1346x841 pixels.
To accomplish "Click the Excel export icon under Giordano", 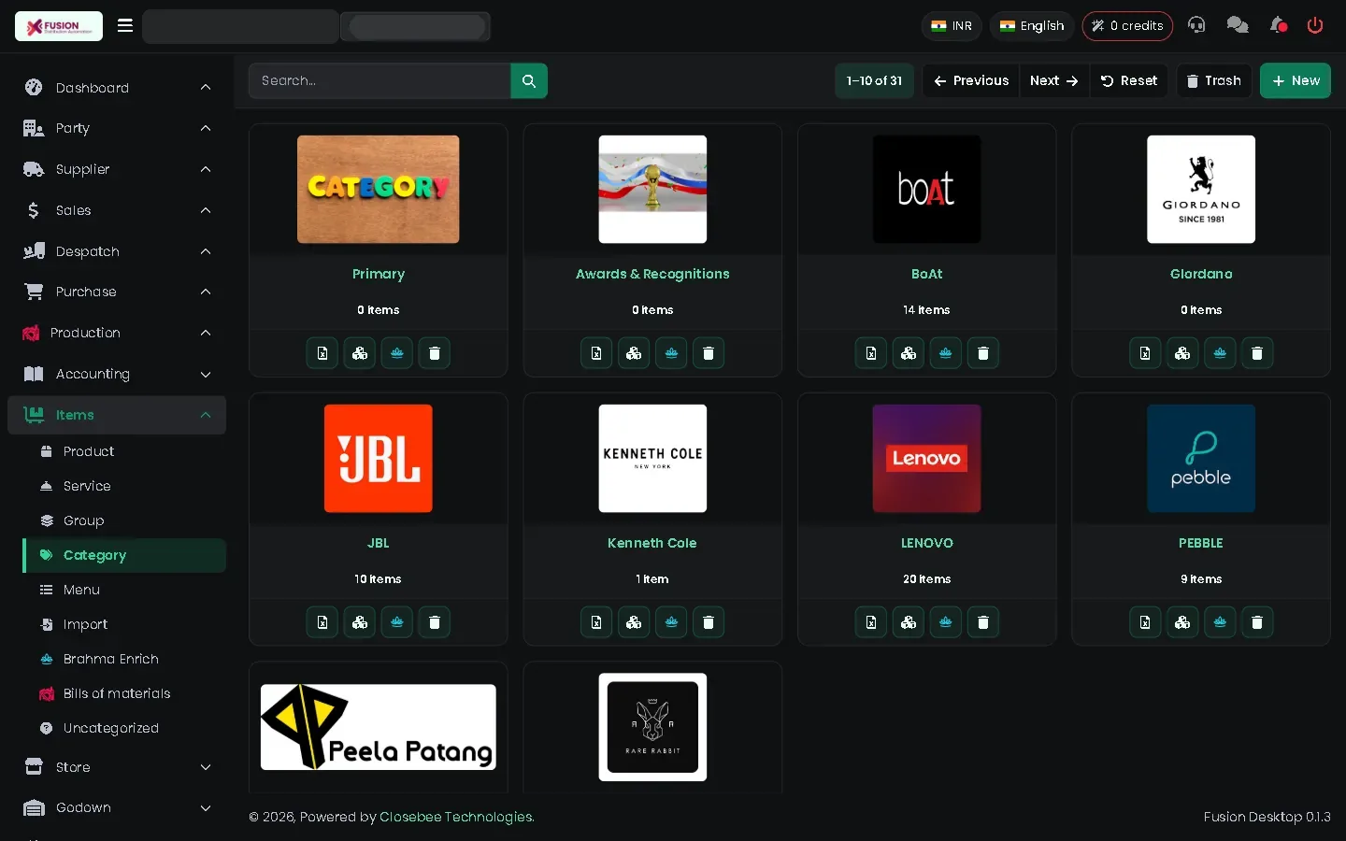I will point(1145,353).
